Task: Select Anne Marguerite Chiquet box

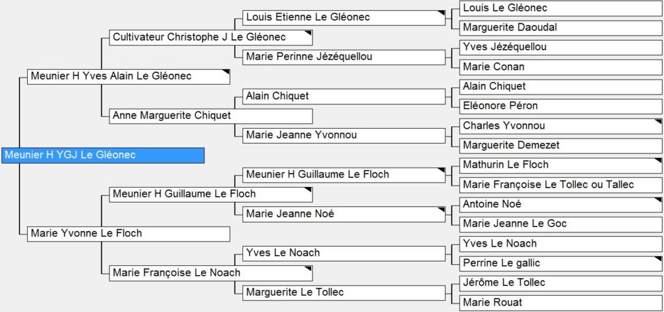Action: coord(210,116)
